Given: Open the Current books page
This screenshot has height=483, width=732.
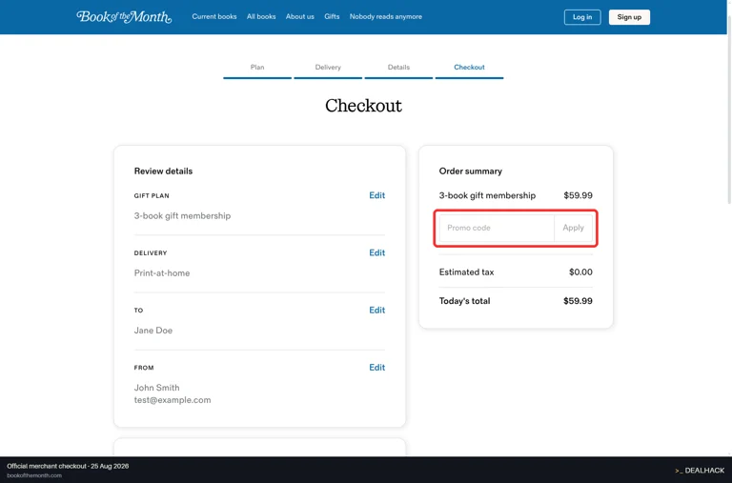Looking at the screenshot, I should pyautogui.click(x=214, y=17).
